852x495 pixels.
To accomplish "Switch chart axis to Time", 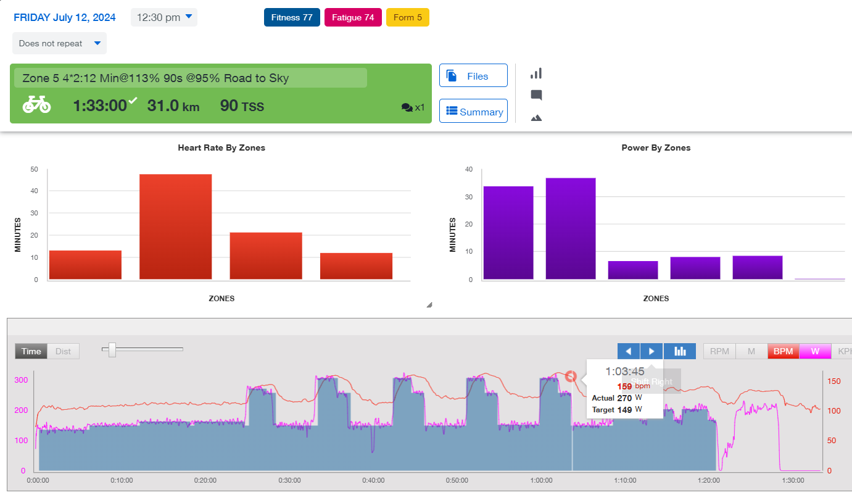I will tap(31, 351).
